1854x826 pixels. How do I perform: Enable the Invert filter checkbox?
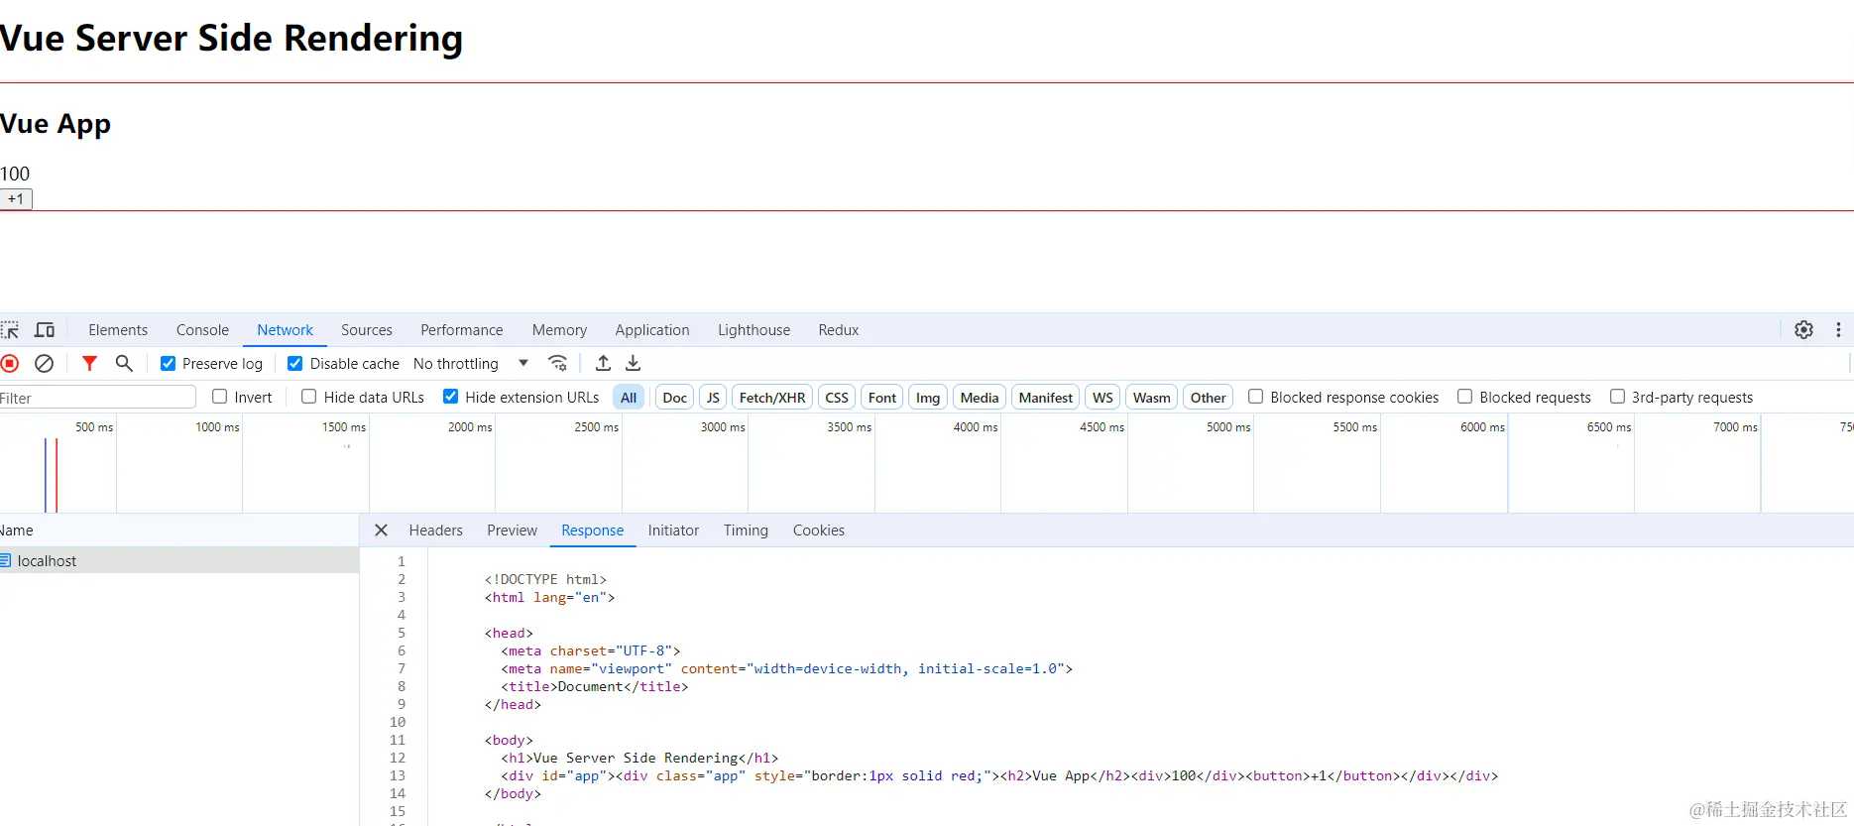coord(220,397)
